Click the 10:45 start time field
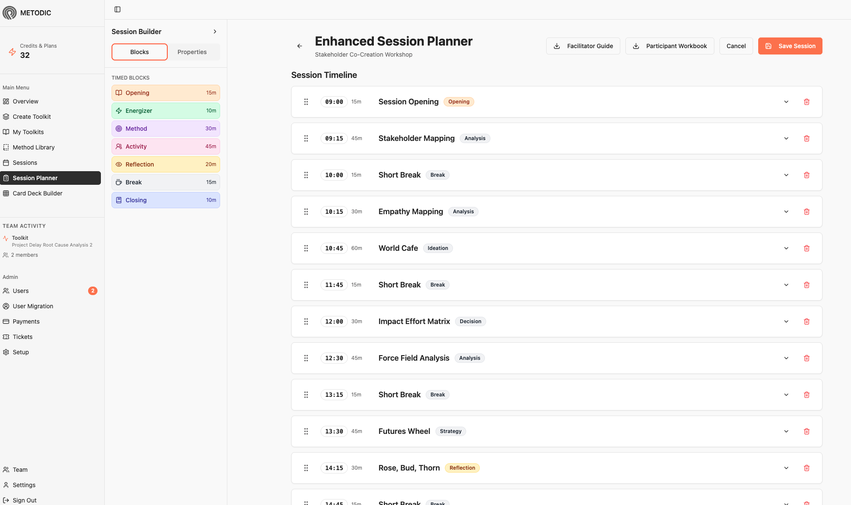 [334, 248]
